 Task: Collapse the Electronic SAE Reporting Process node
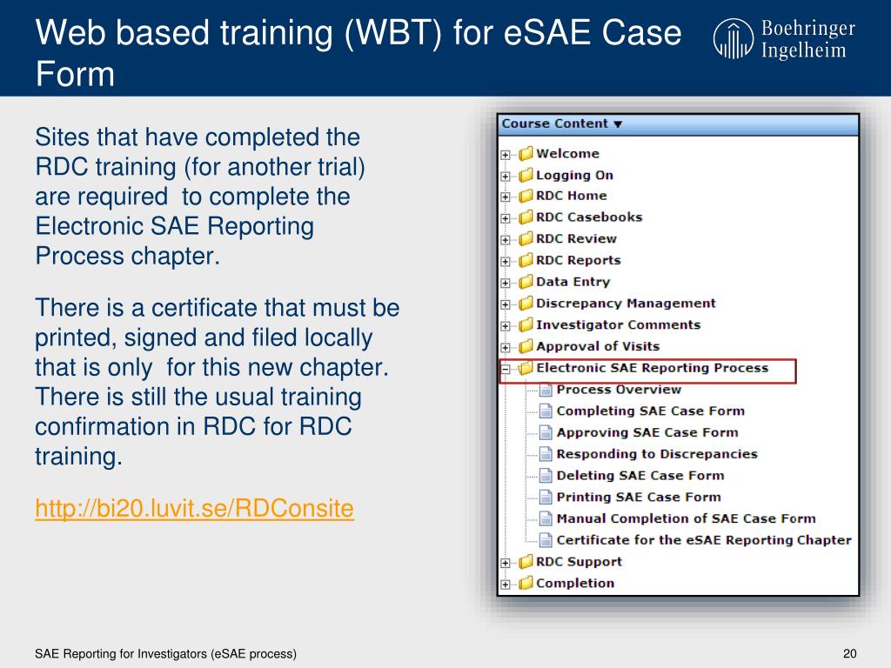pos(506,369)
